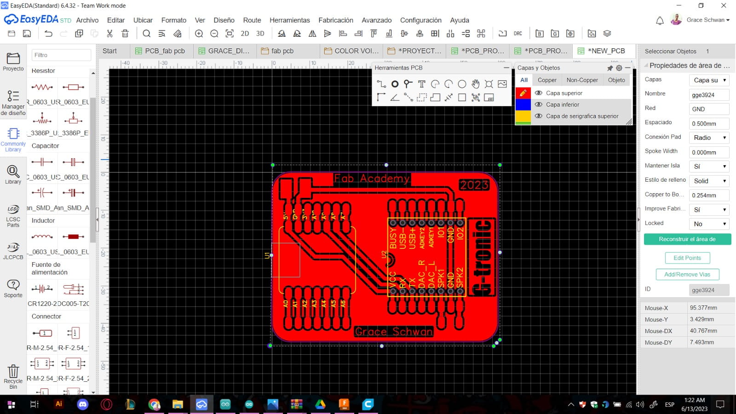Select the Solid Region tool in Herramientas PCB

435,97
